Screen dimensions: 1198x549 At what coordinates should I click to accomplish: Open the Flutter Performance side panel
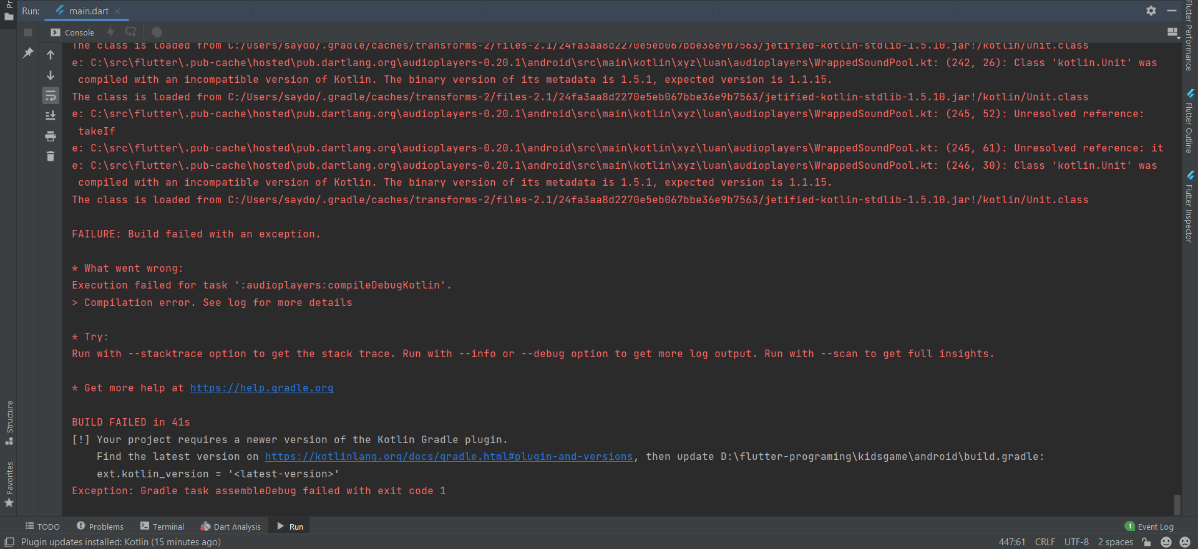click(1190, 36)
